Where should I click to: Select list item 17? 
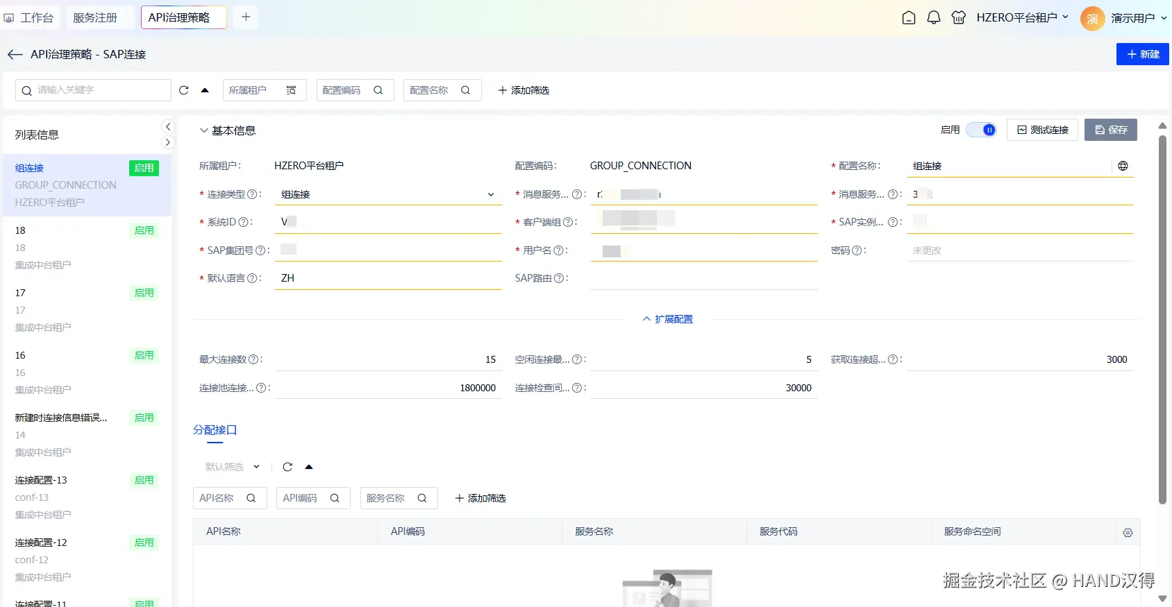point(87,310)
